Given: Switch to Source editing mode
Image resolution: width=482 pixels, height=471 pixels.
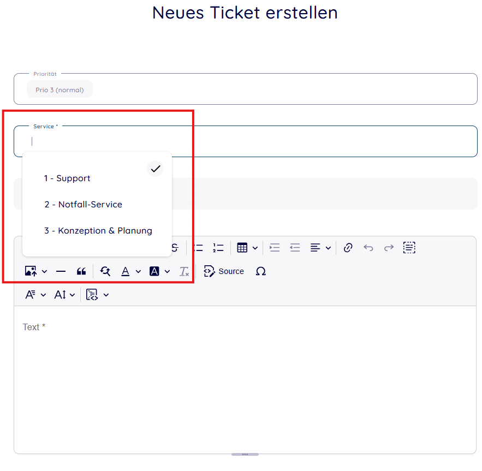Looking at the screenshot, I should 224,271.
